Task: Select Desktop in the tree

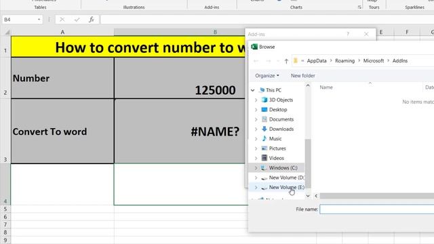Action: 278,110
